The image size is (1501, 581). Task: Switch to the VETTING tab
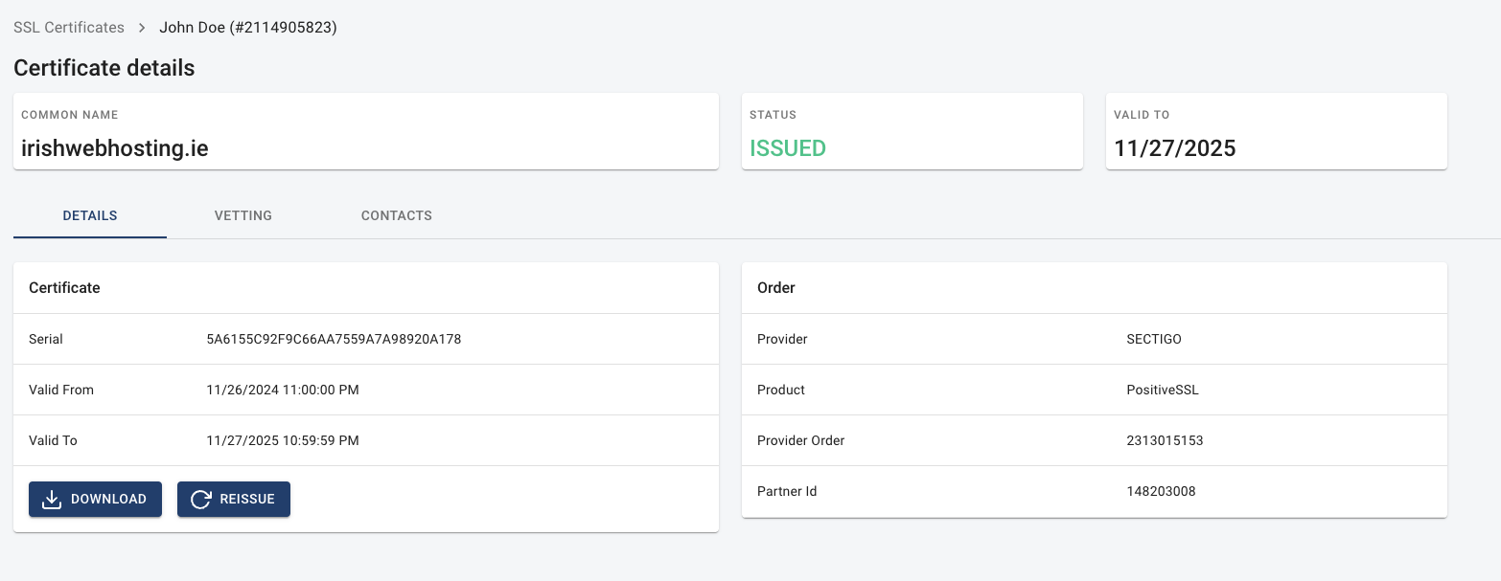tap(243, 215)
